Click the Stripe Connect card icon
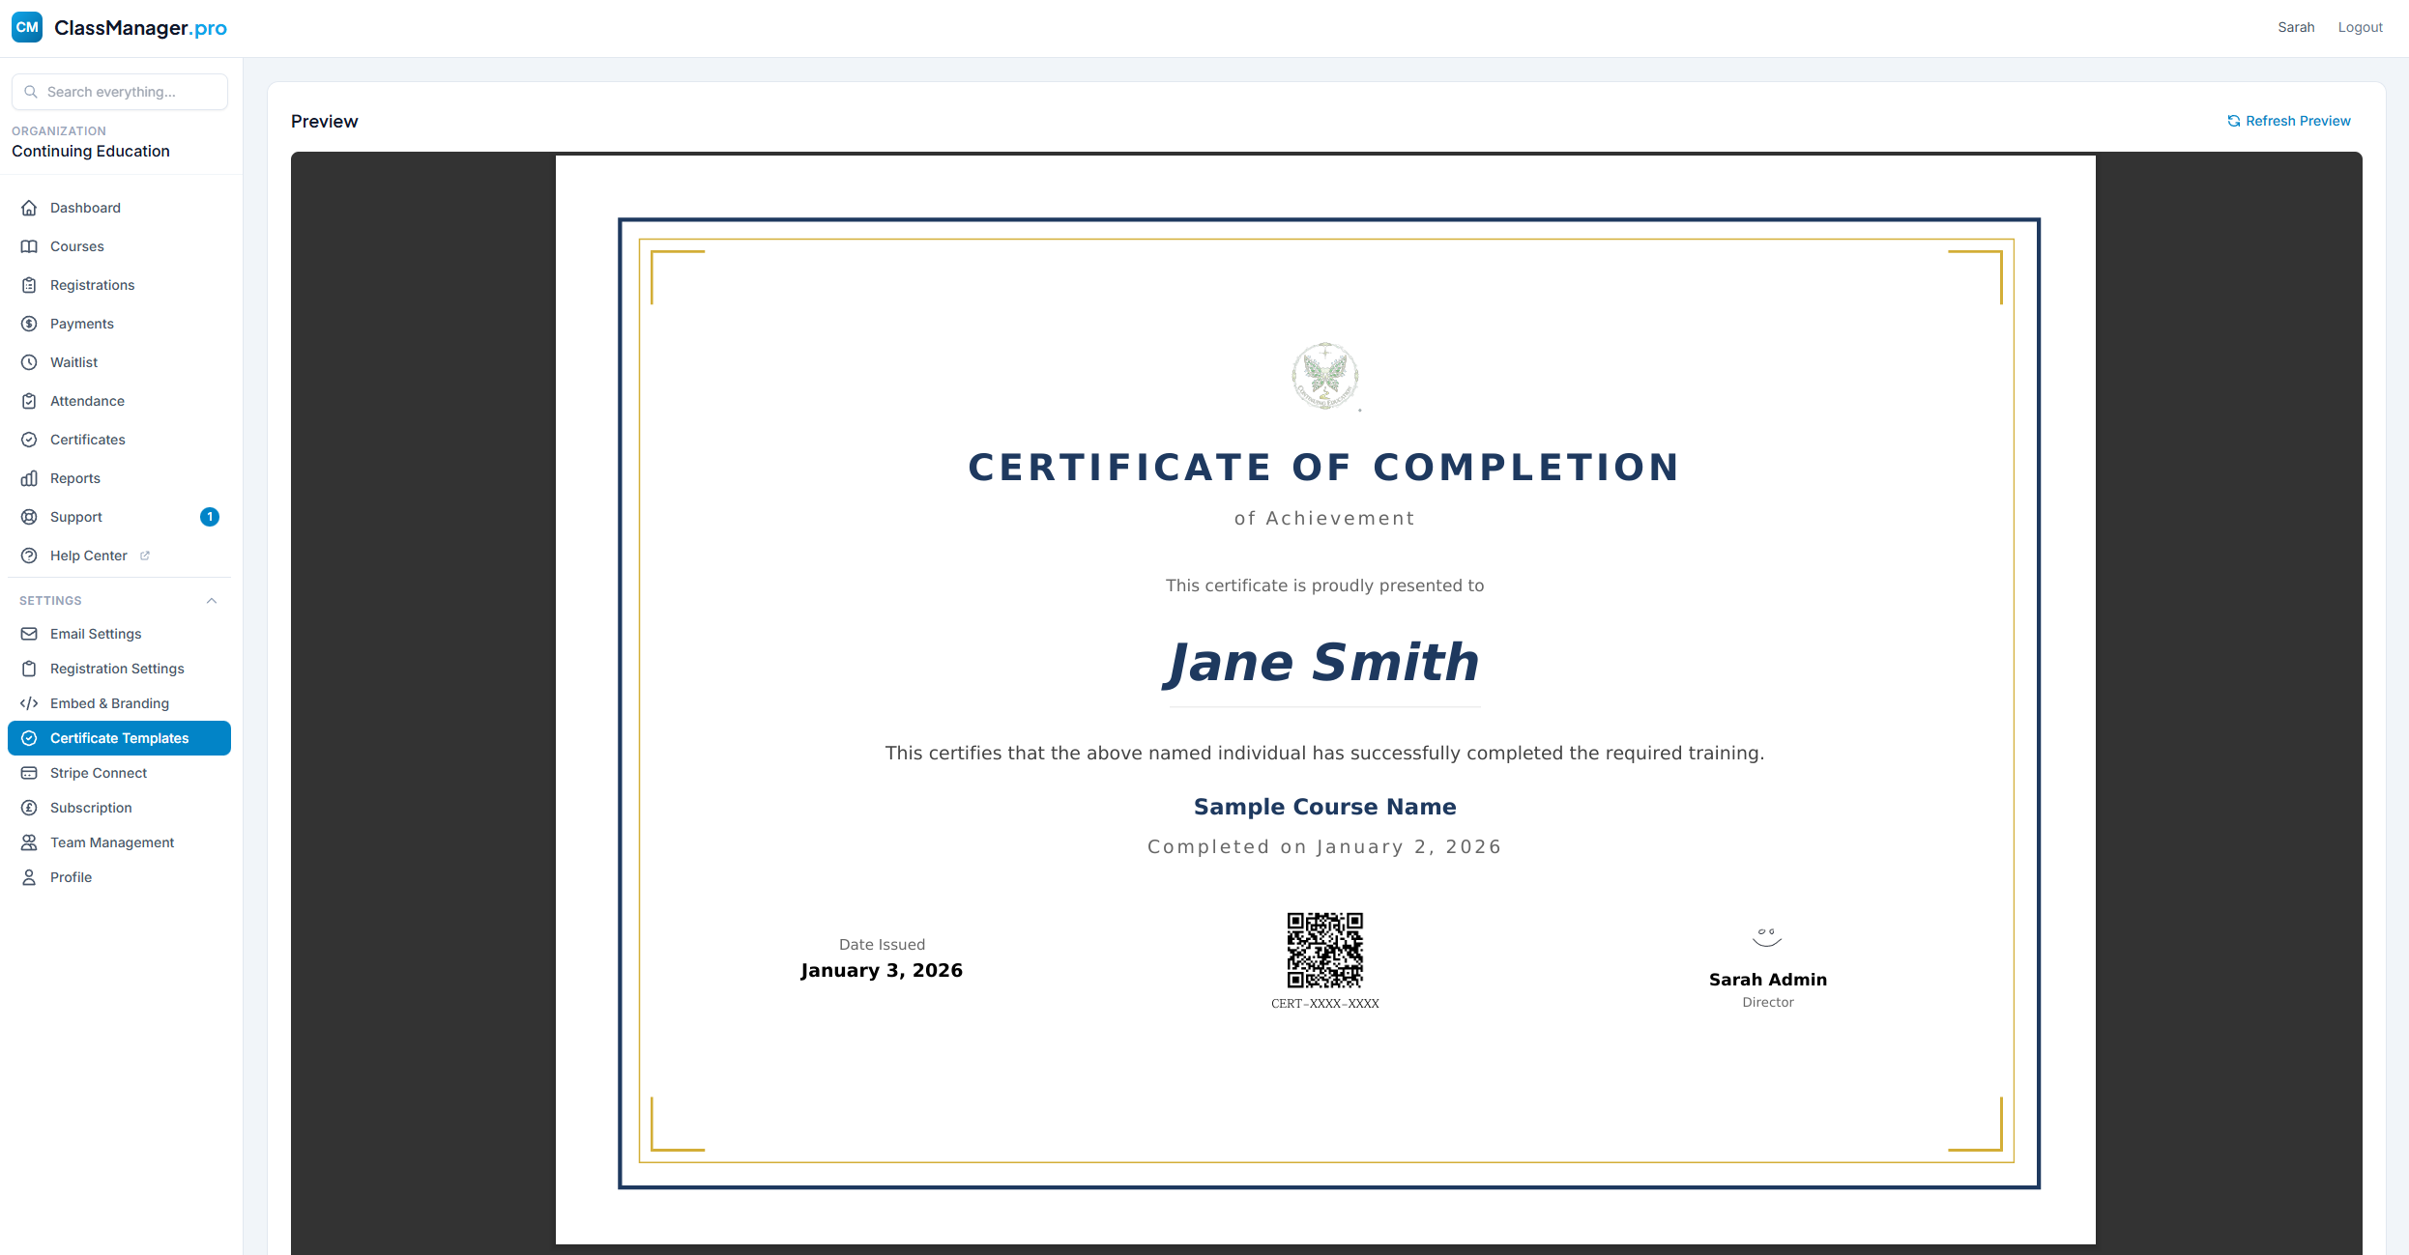Image resolution: width=2409 pixels, height=1255 pixels. tap(30, 773)
